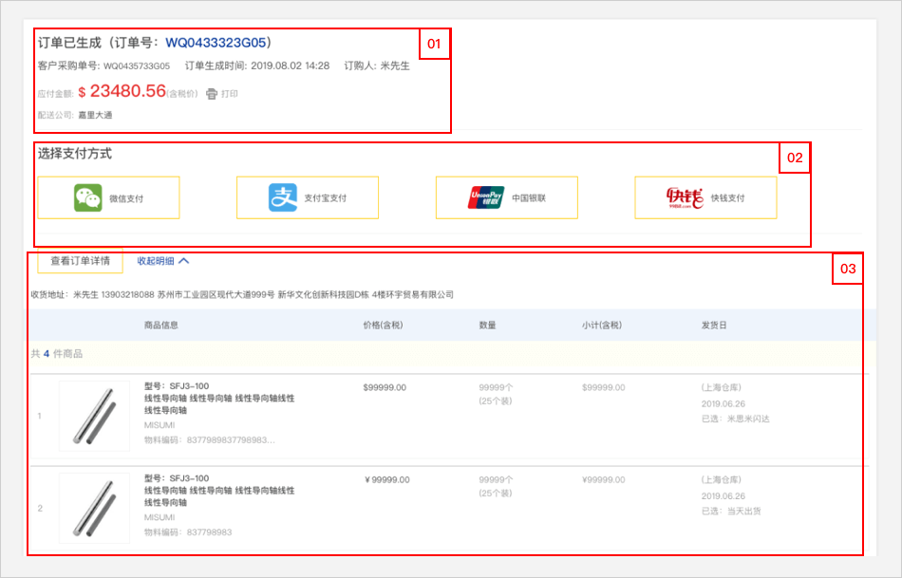This screenshot has height=578, width=902.
Task: Select the 微信支付 payment label
Action: tap(126, 198)
